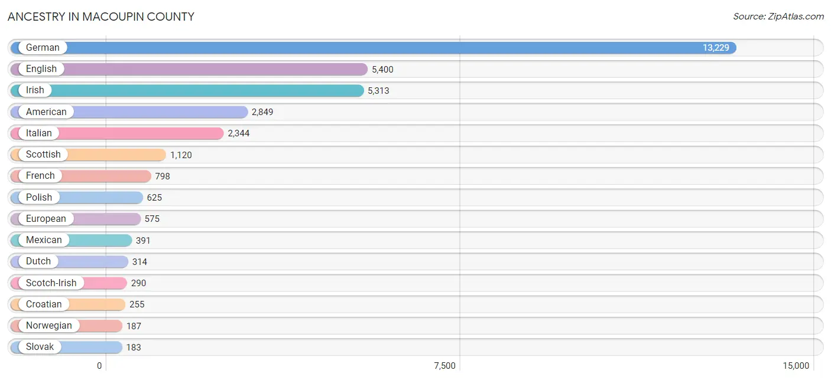Viewport: 831px width, 380px height.
Task: Select the 183 Slovak value
Action: pyautogui.click(x=134, y=348)
